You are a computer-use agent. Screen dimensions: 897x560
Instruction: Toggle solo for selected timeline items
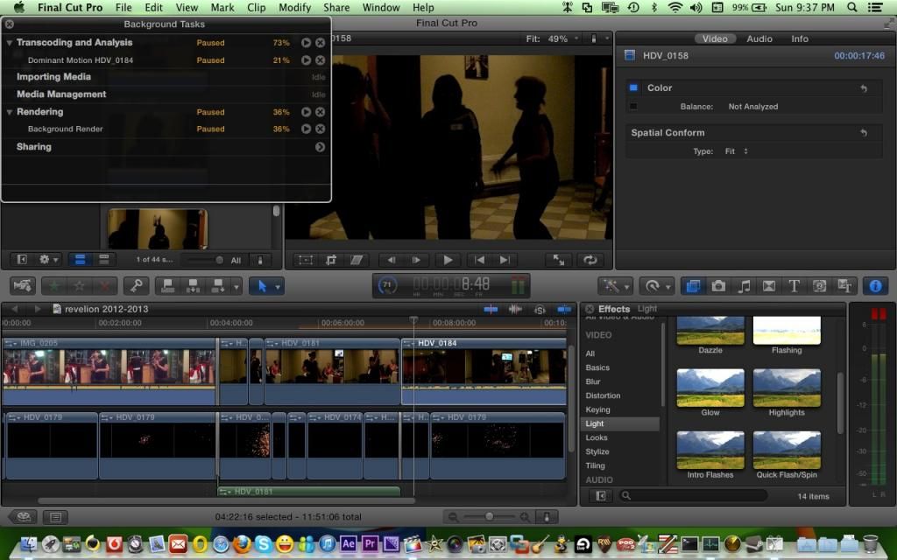tap(540, 309)
